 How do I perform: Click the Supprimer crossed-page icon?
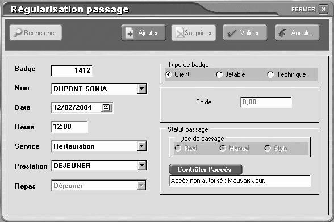tap(179, 33)
